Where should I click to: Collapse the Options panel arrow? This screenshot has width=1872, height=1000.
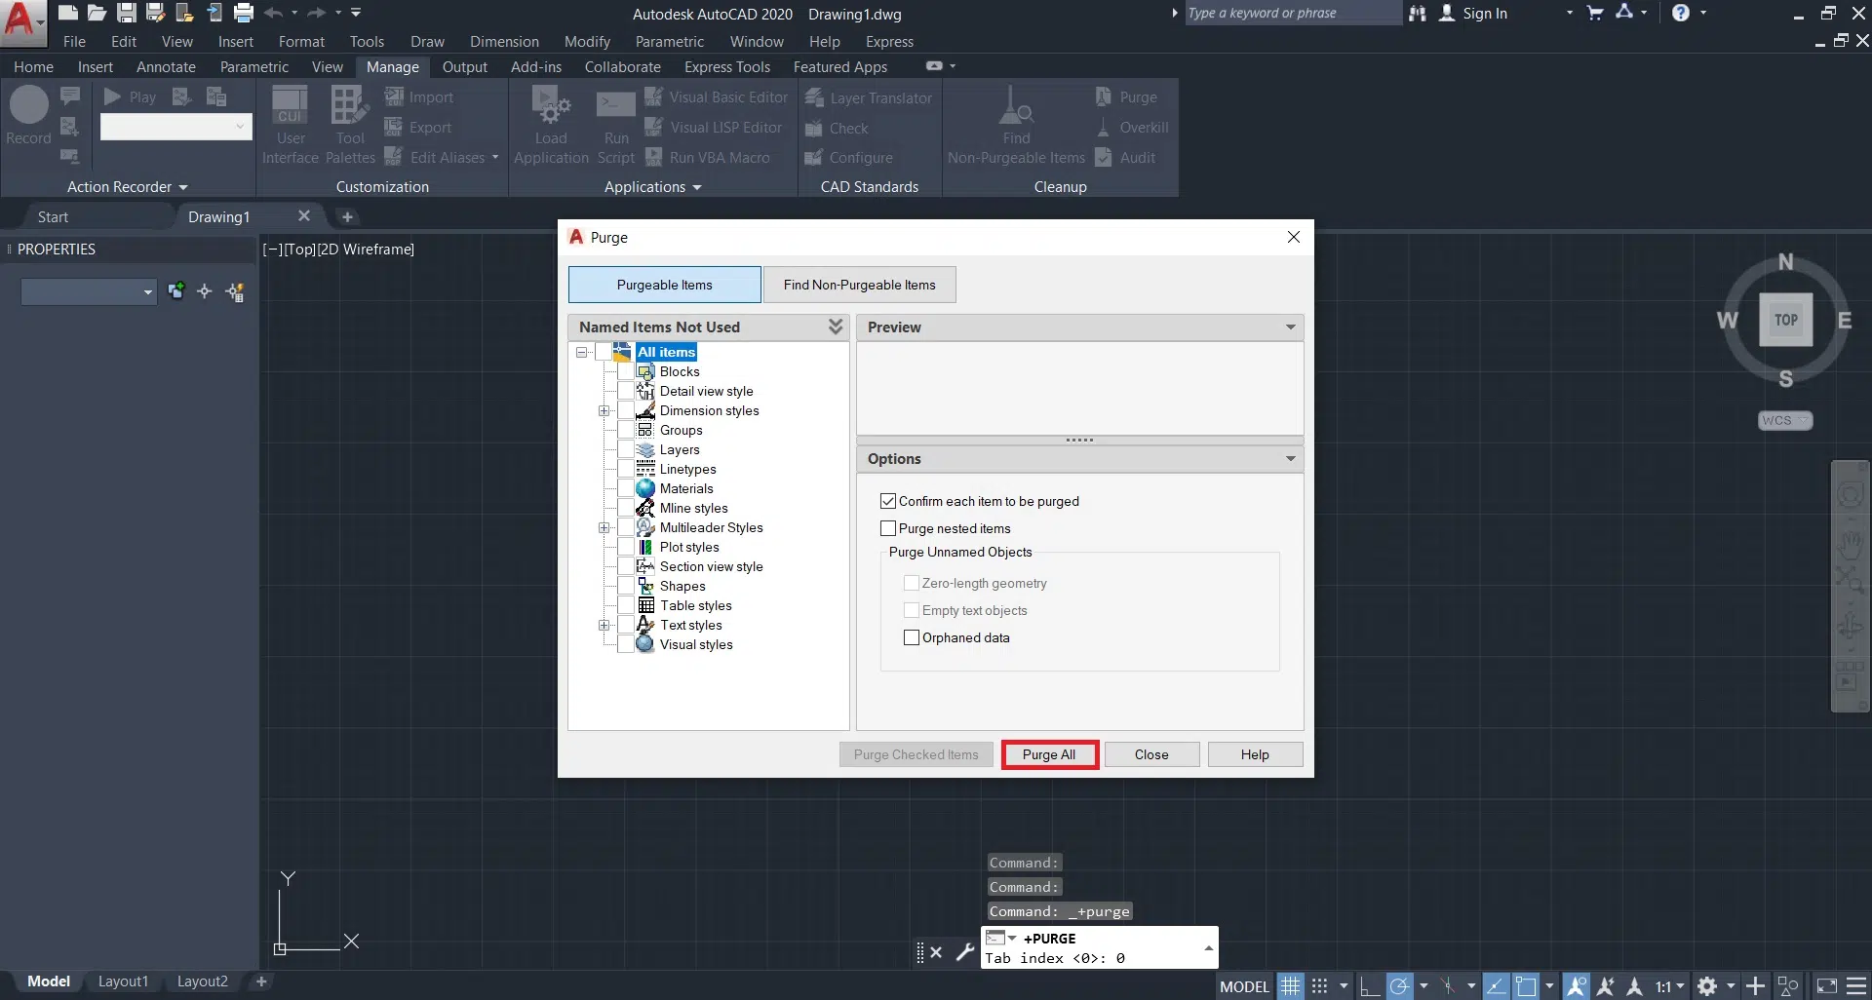[x=1290, y=459]
